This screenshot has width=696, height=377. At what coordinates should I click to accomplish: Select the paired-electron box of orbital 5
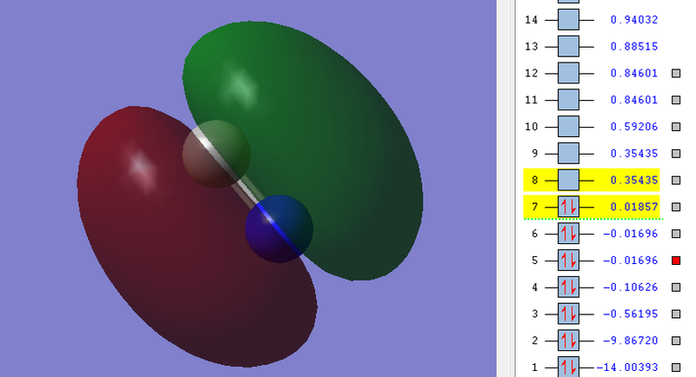(x=568, y=261)
